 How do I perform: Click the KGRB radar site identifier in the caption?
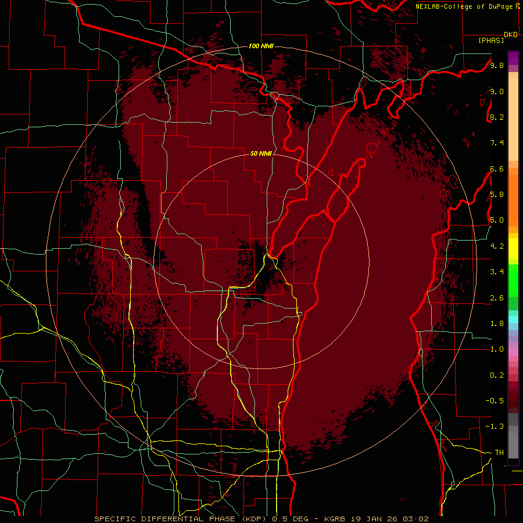(335, 519)
